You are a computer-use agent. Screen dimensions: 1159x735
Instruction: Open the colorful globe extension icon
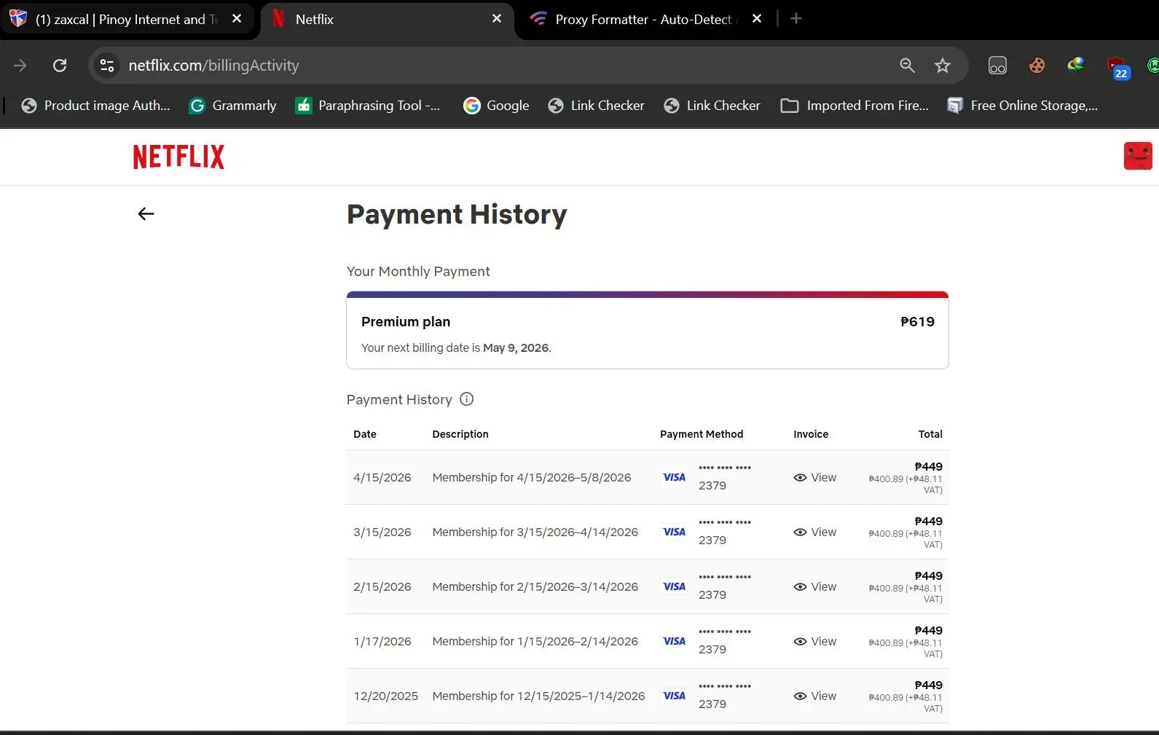coord(1076,66)
